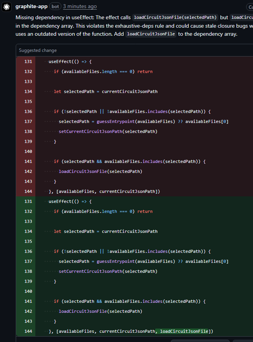Image resolution: width=253 pixels, height=342 pixels.
Task: Click added line 'useEffect(() => {'
Action: 70,201
